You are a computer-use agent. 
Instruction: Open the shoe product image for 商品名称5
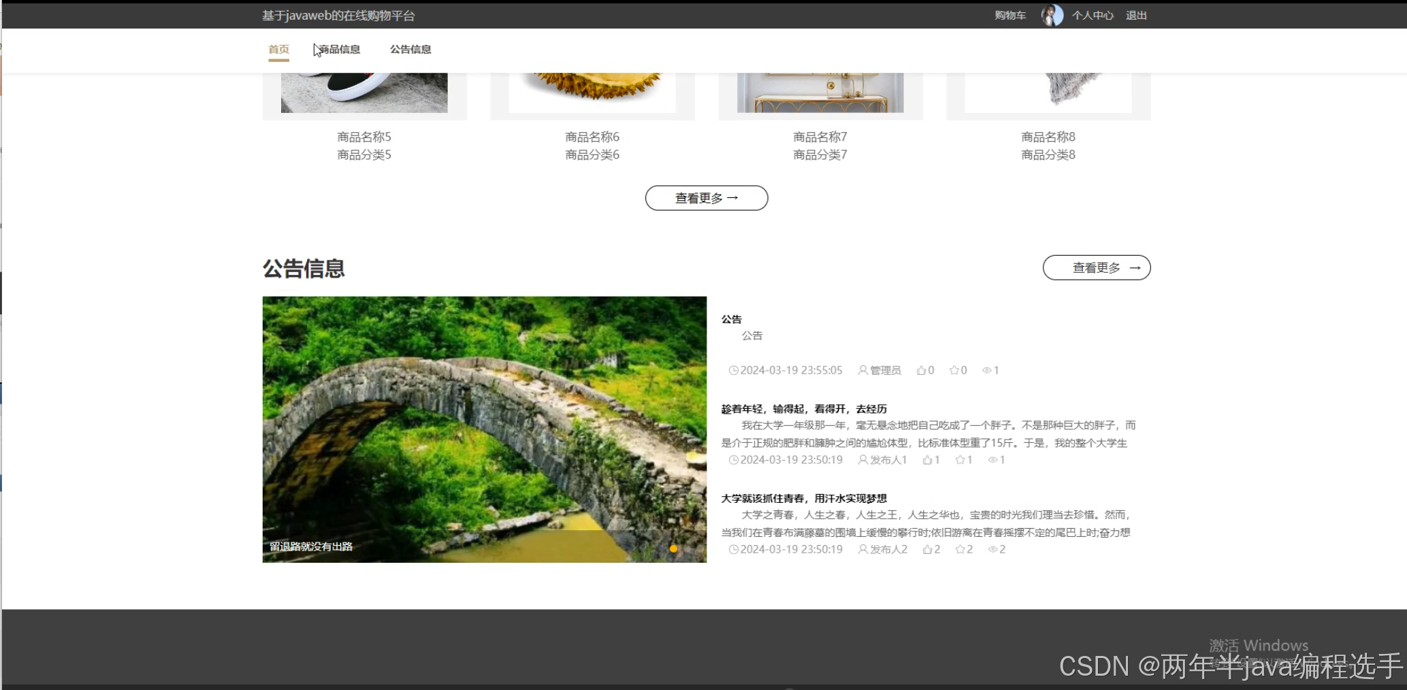pos(364,93)
